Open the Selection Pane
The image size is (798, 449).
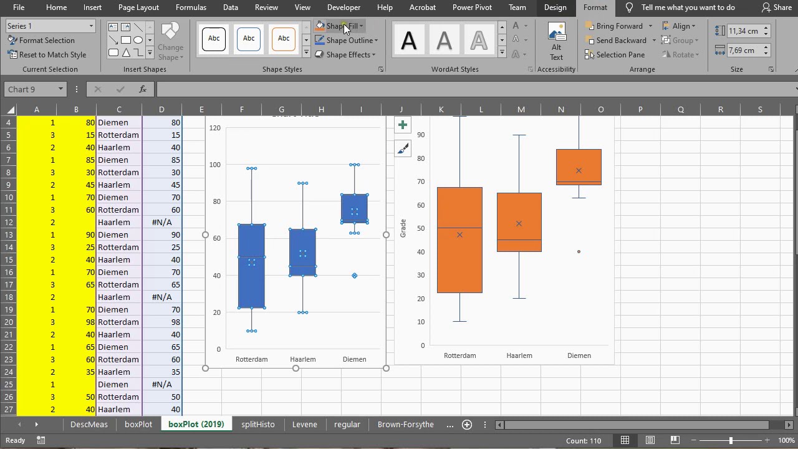[615, 54]
